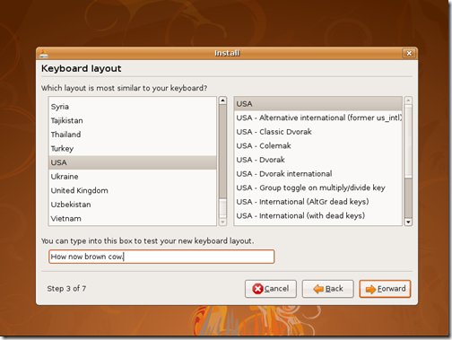Select United Kingdom in country list
452x340 pixels.
[x=133, y=191]
